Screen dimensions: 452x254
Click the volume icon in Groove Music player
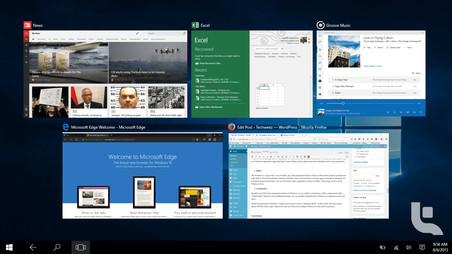(408, 112)
